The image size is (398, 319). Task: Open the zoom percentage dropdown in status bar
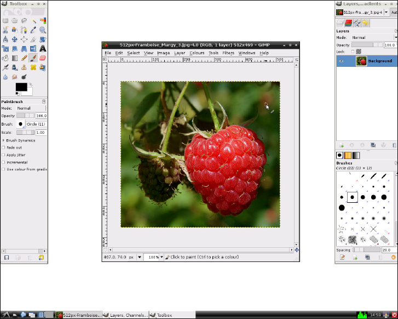[162, 257]
